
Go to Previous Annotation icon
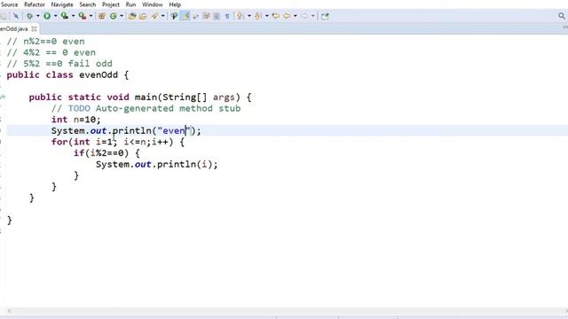258,16
